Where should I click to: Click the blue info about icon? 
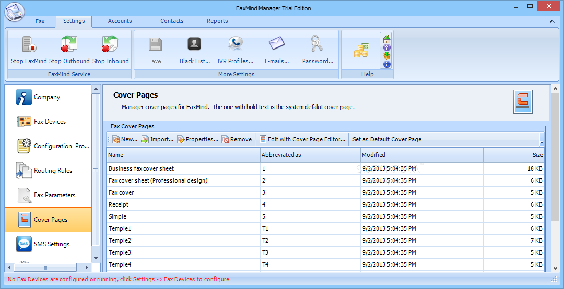(386, 64)
